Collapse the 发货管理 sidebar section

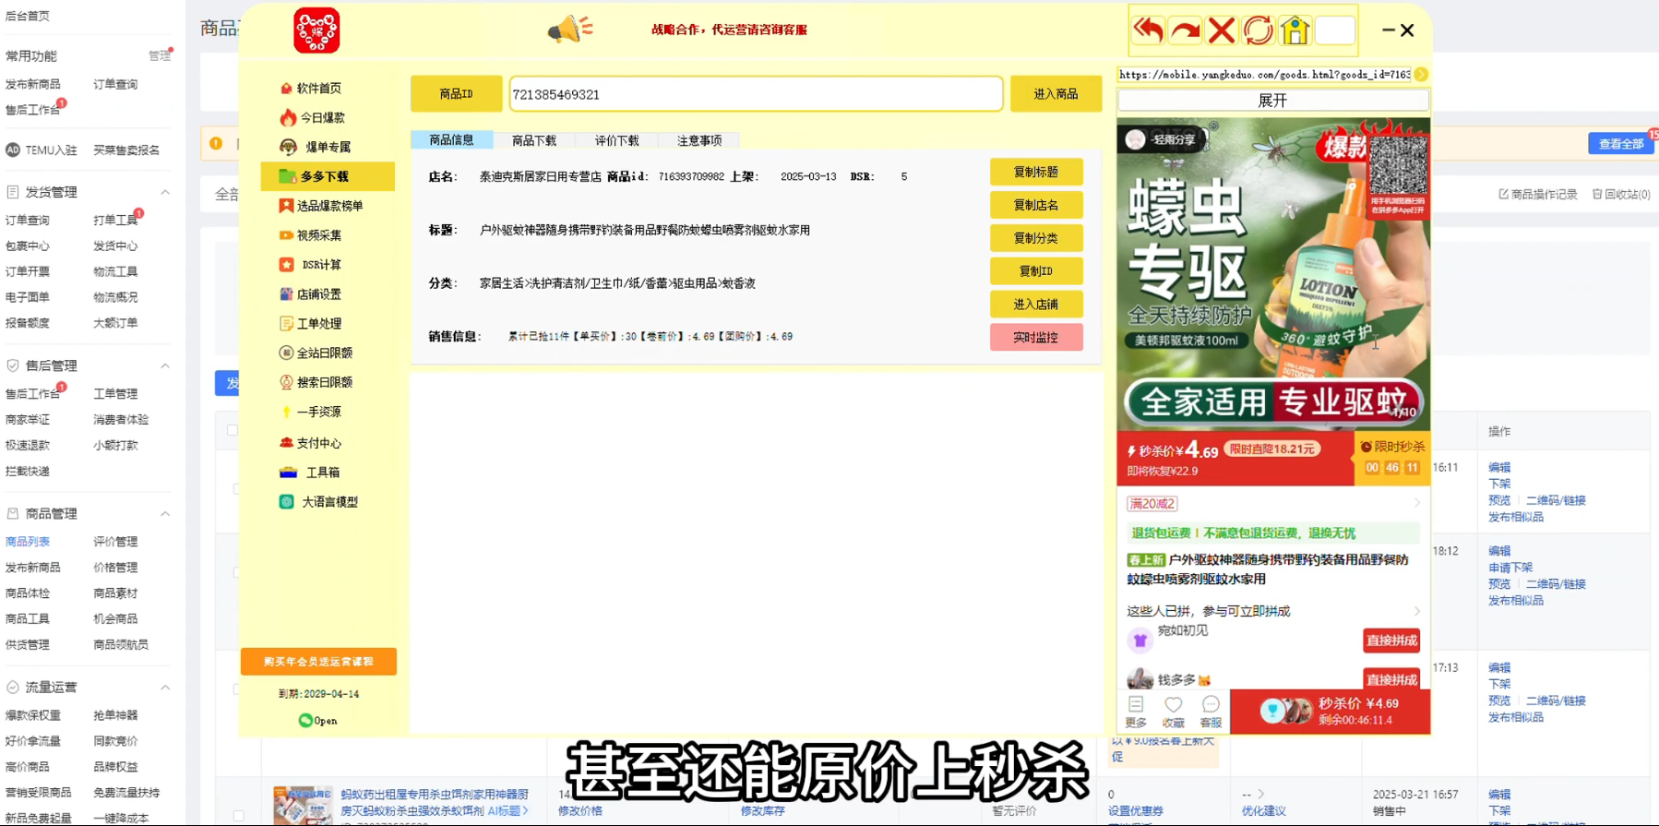click(165, 192)
